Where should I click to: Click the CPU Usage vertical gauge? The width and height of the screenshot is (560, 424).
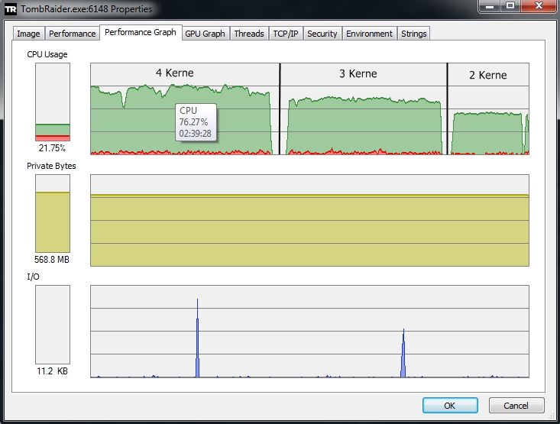[x=53, y=102]
